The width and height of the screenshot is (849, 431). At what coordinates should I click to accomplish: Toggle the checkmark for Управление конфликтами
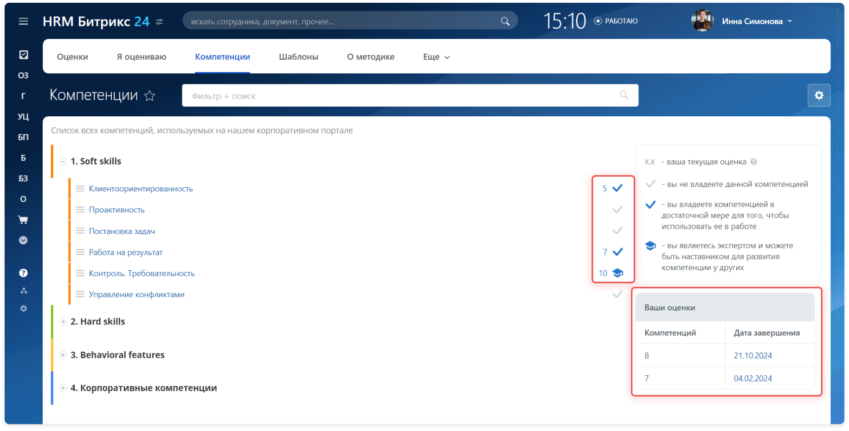(x=617, y=294)
